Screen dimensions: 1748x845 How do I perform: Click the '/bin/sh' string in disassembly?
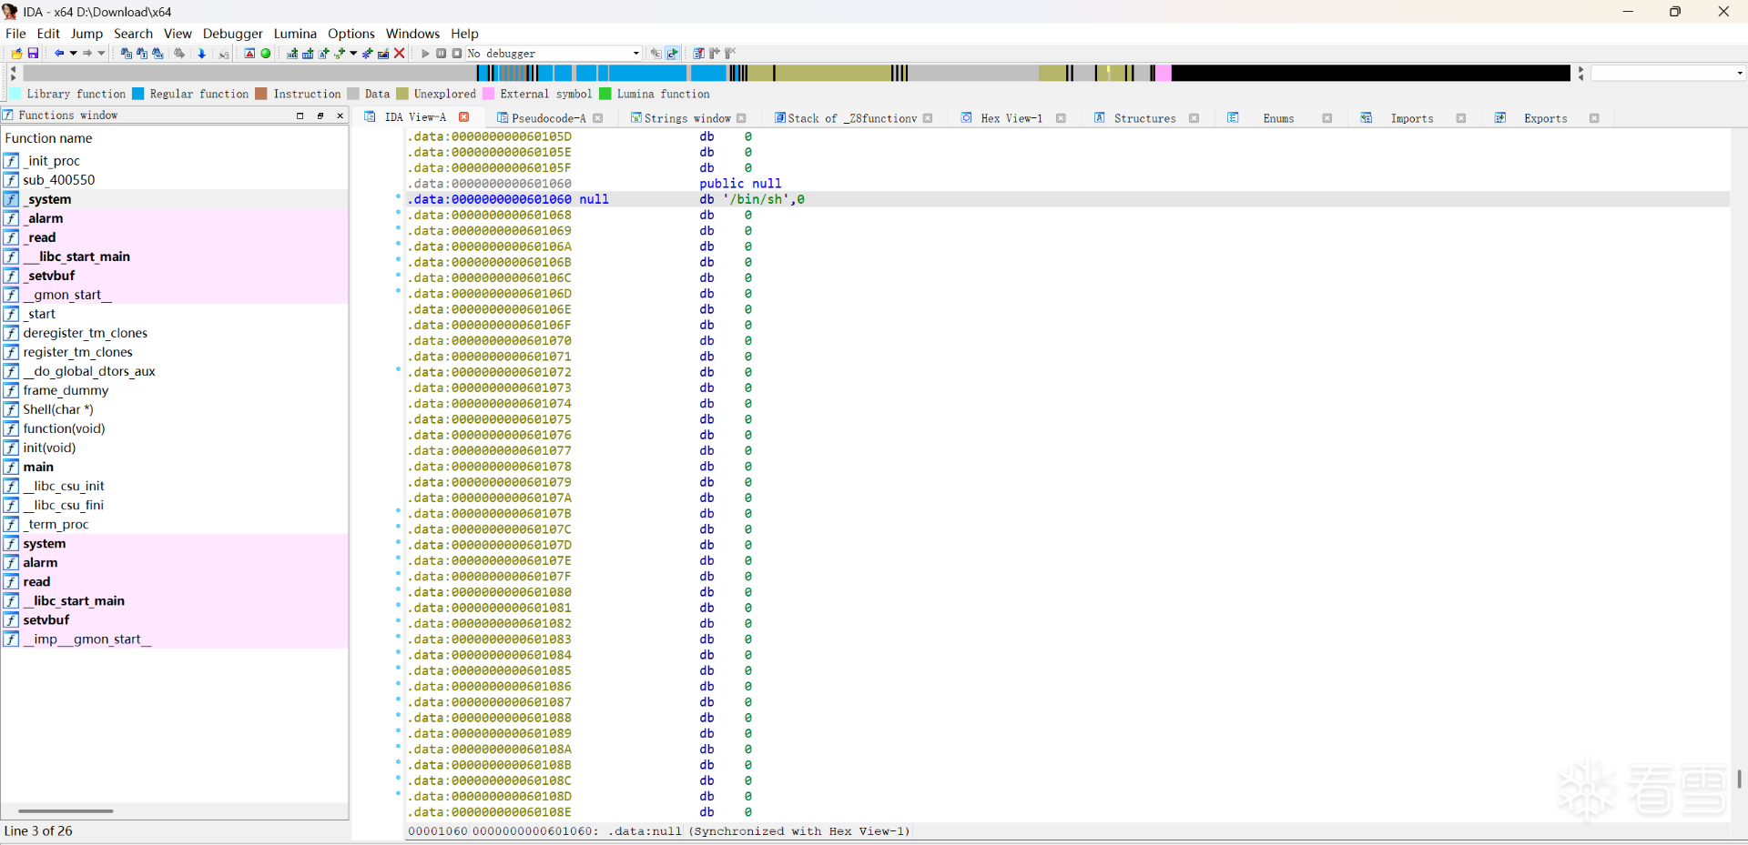[754, 199]
